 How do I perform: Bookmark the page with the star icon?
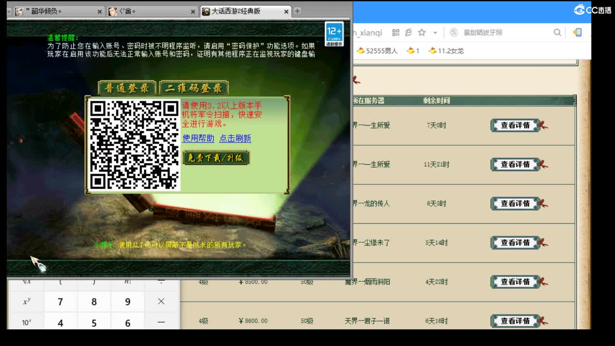coord(421,33)
